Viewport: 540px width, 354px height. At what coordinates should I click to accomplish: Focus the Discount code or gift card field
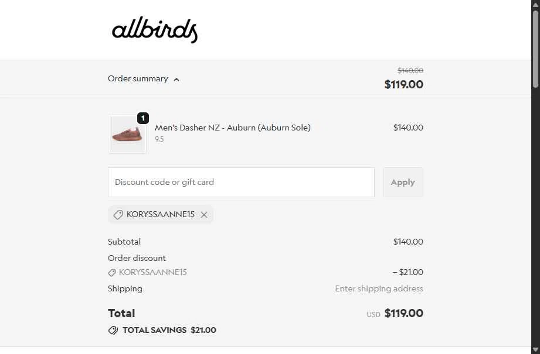point(241,182)
